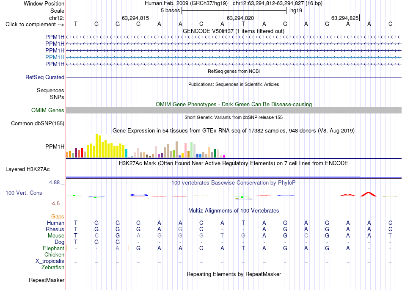The height and width of the screenshot is (290, 402).
Task: Click the RefSeq Curated intron line
Action: pos(234,77)
